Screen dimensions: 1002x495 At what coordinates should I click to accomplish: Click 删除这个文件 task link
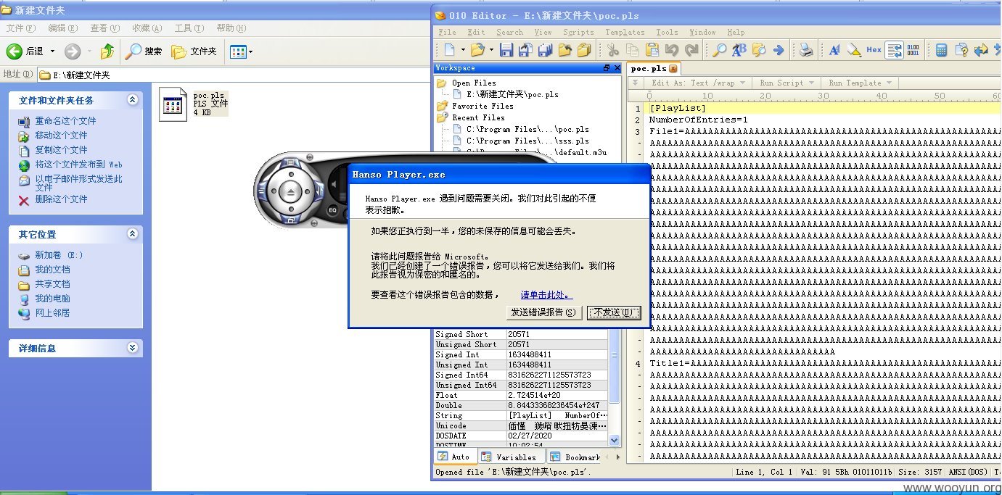(61, 199)
